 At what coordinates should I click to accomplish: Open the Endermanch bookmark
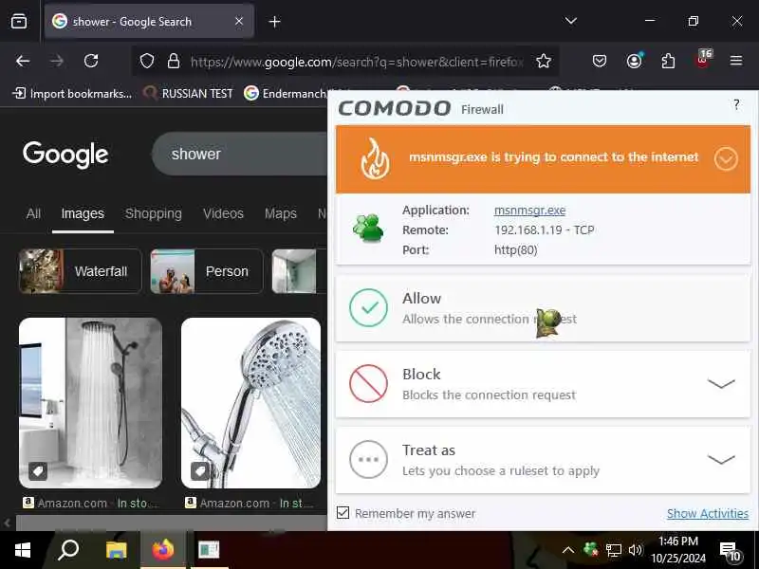click(286, 93)
